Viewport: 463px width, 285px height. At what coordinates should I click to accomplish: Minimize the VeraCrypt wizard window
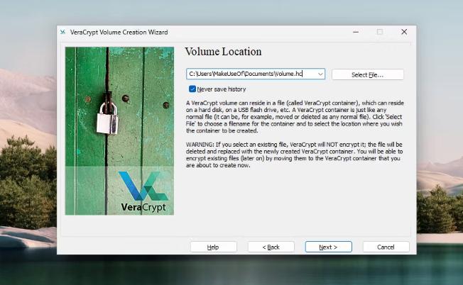pos(356,32)
